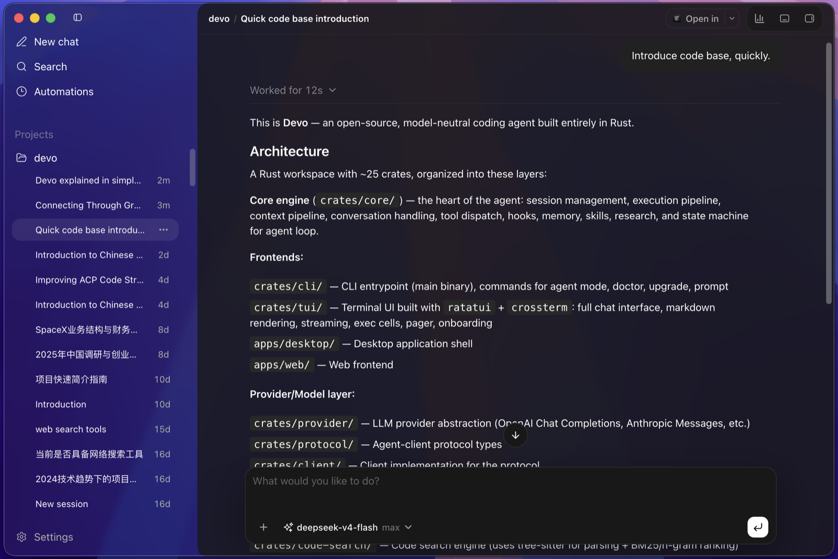The height and width of the screenshot is (559, 838).
Task: Click the scroll to bottom arrow button
Action: click(x=515, y=435)
